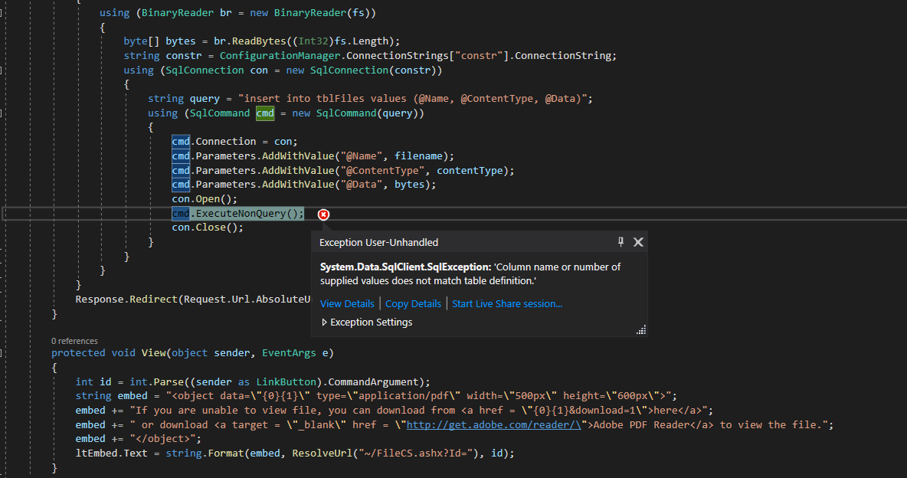Click the popup resize grip
907x478 pixels.
(x=641, y=330)
